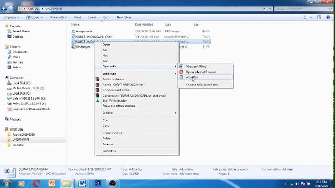This screenshot has width=335, height=188.
Task: Choose Opera Internet Browser in submenu
Action: tap(206, 72)
